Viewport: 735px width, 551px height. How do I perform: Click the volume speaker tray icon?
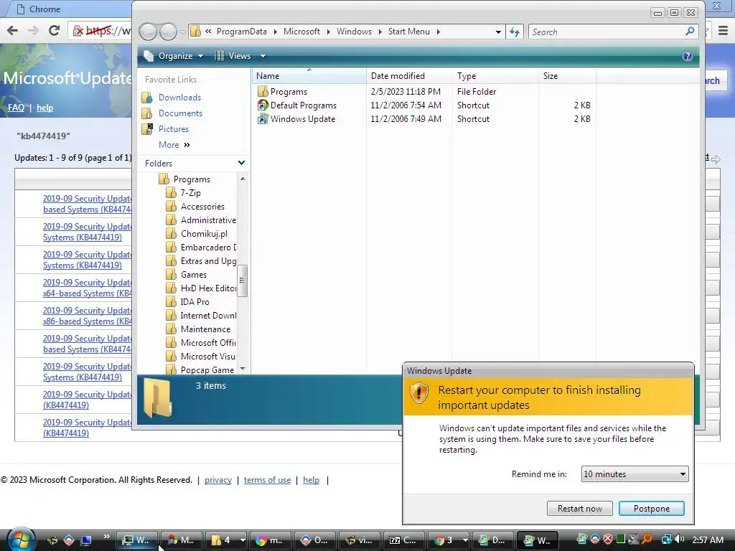click(x=680, y=540)
